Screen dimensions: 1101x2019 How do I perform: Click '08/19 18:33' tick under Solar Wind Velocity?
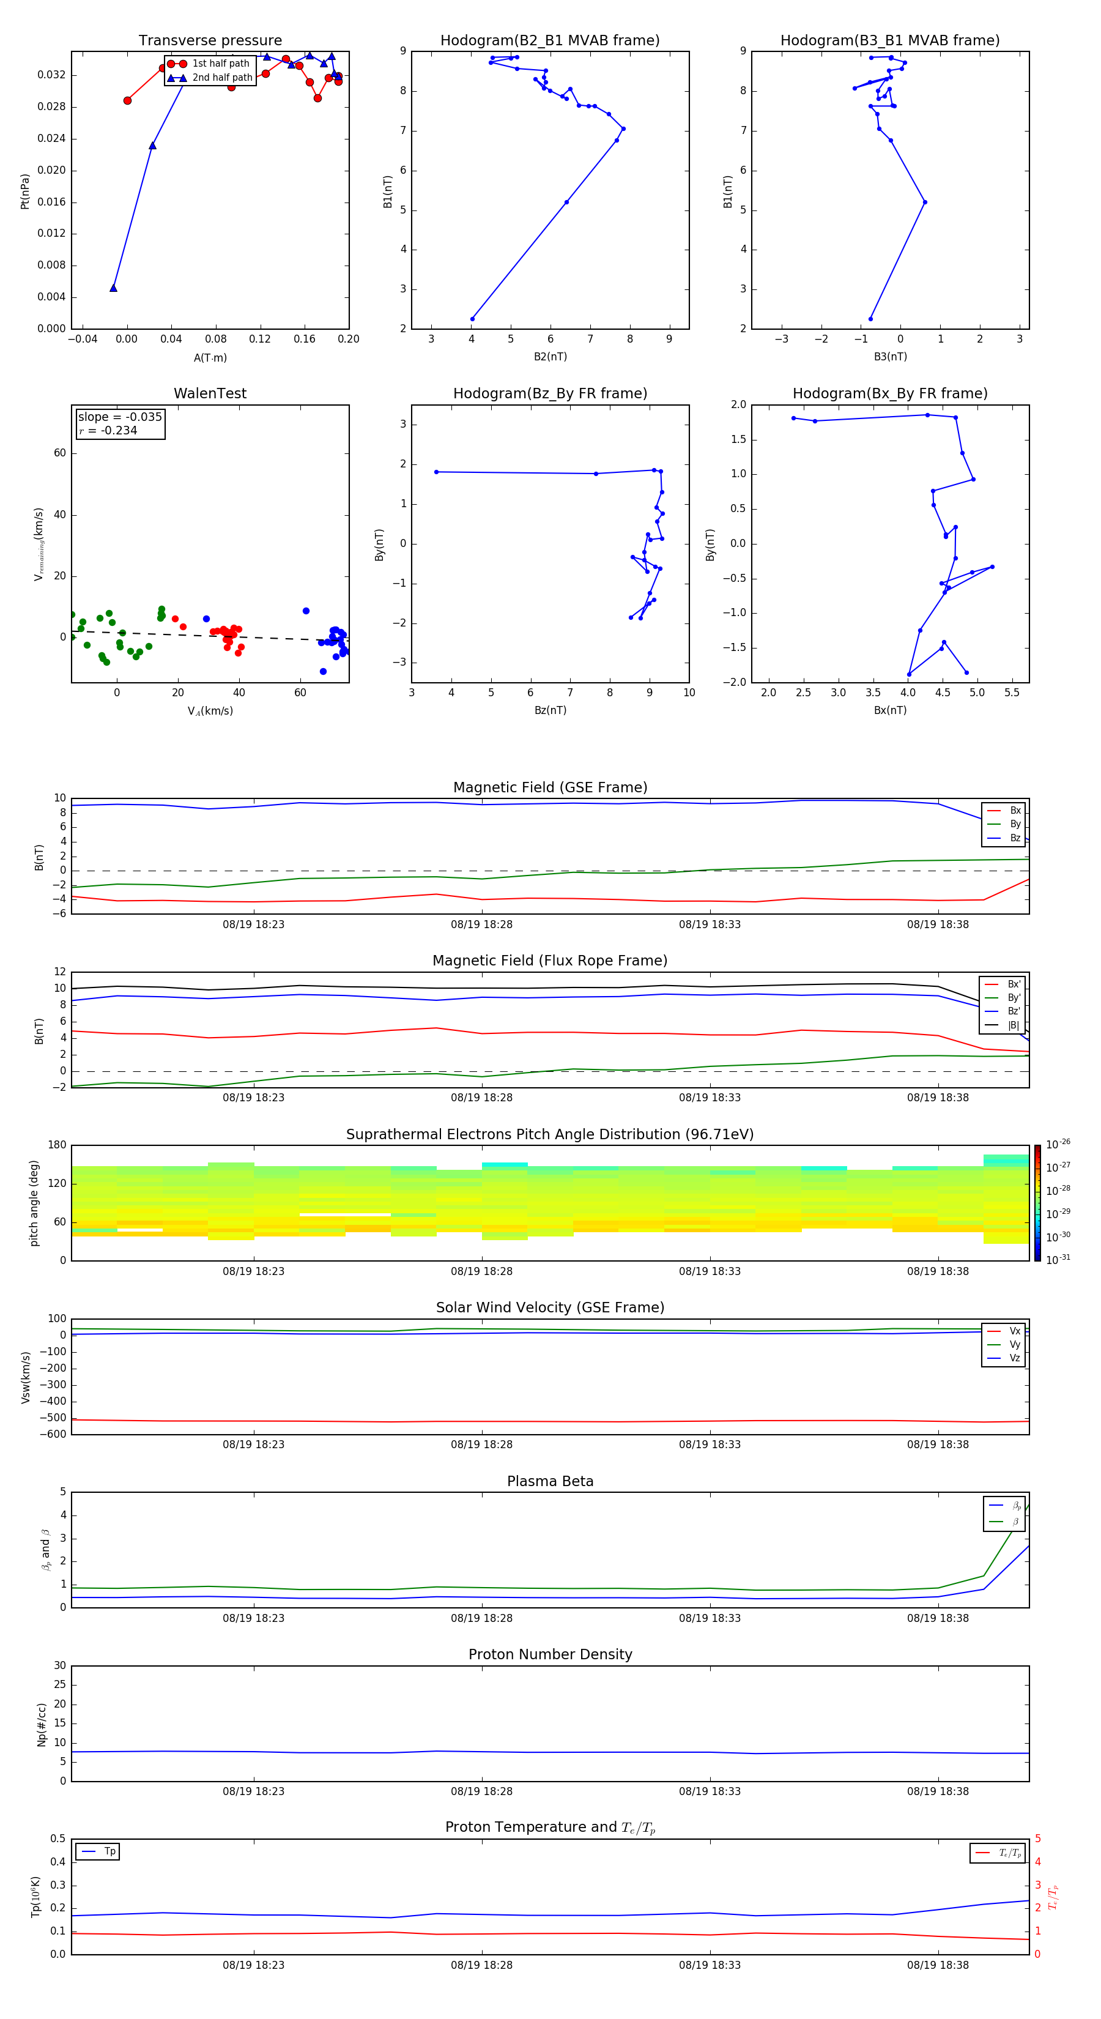pyautogui.click(x=709, y=1445)
